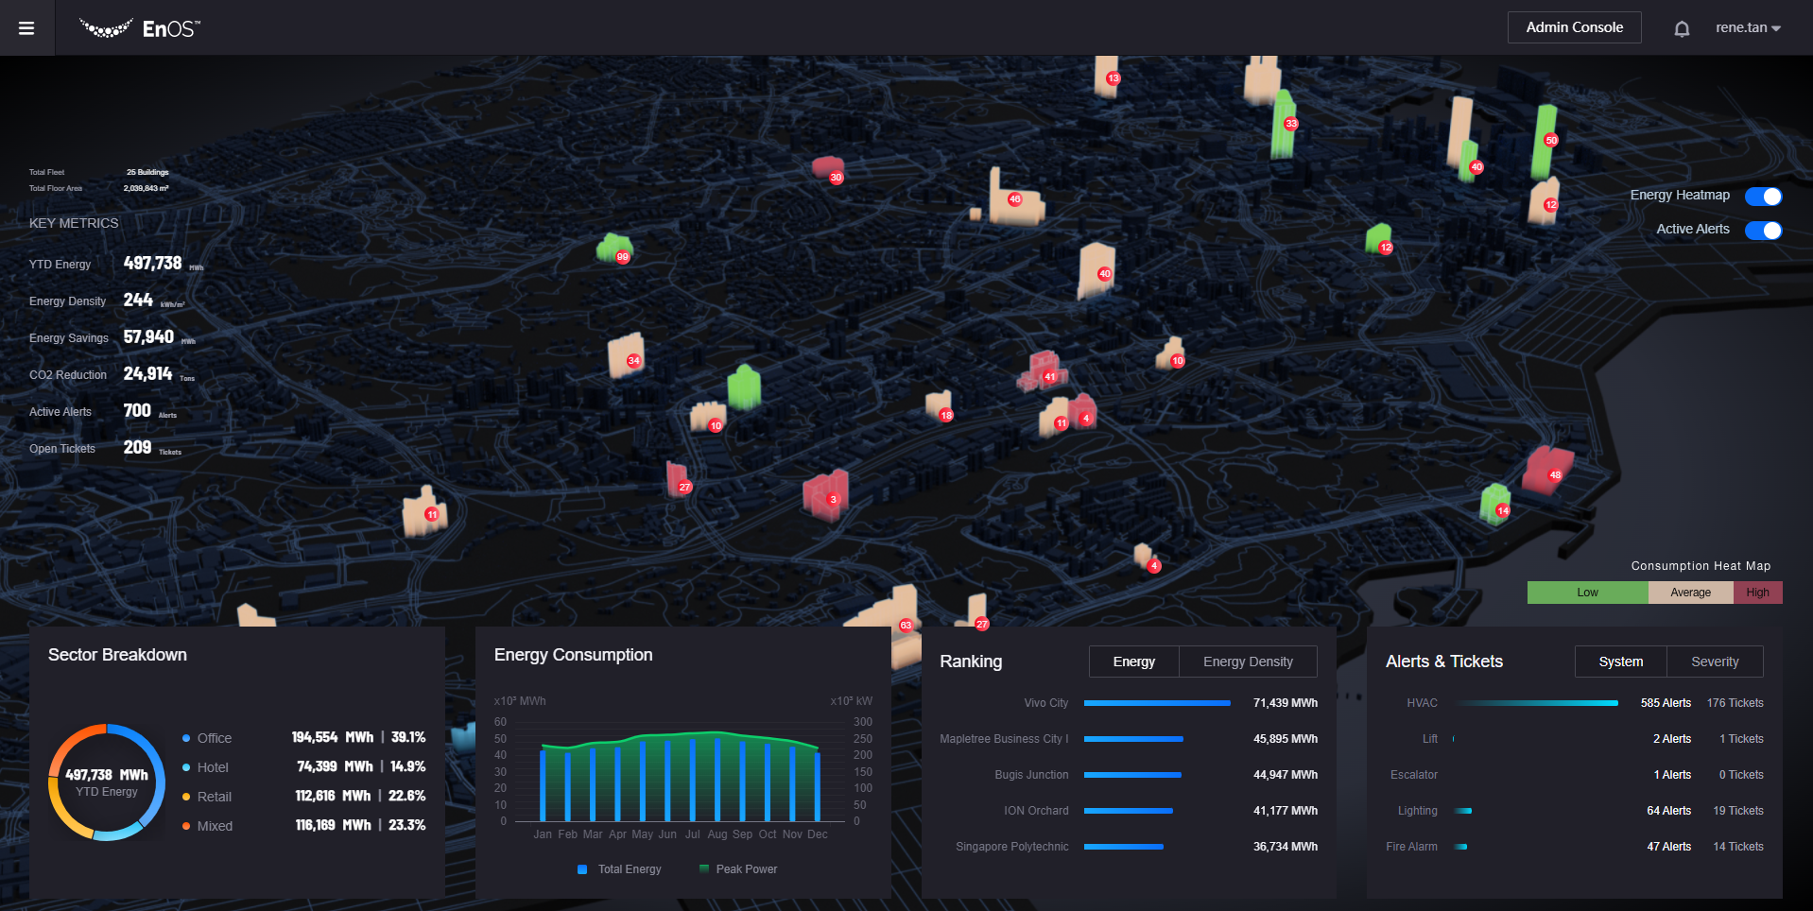
Task: Click the Vivo City ranking bar
Action: (x=1157, y=703)
